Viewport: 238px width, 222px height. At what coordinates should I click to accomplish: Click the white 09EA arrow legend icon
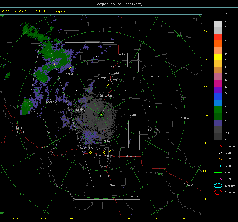tap(218, 153)
